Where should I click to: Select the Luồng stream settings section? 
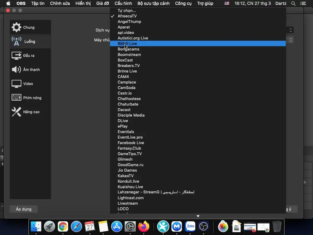30,41
